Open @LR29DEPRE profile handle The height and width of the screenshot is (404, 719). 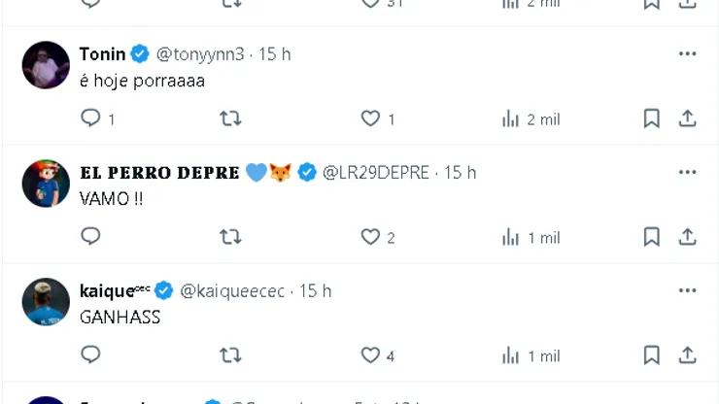tap(376, 173)
